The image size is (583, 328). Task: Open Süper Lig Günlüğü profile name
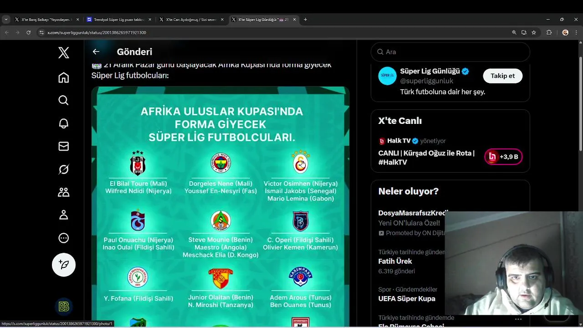tap(430, 72)
